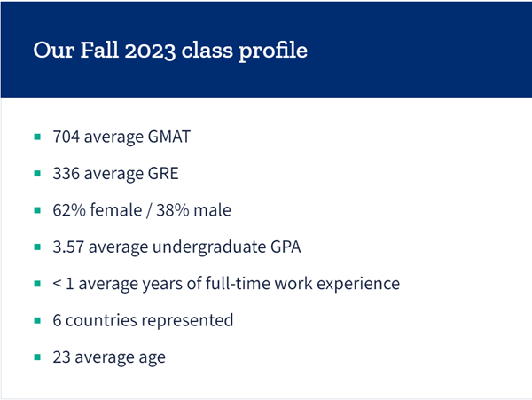The image size is (532, 400).
Task: Click the green bullet beside 704 average GMAT
Action: pos(37,137)
